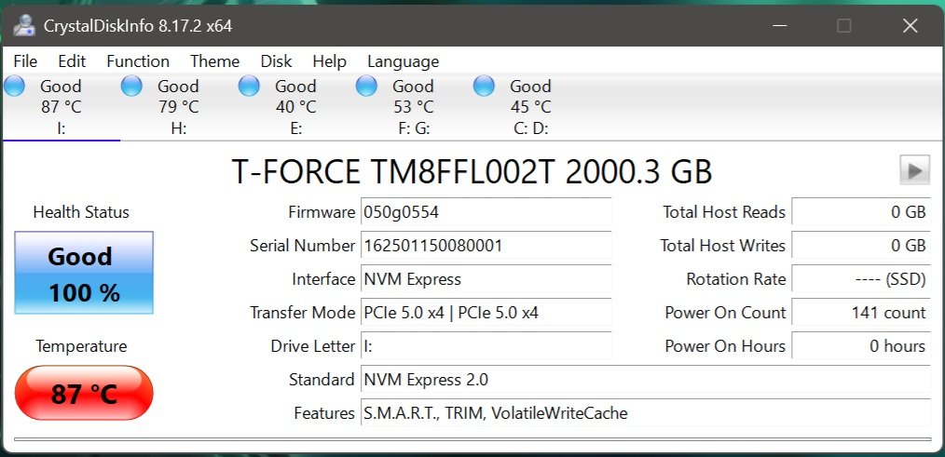Click the Standard field NVM Express 2.0
The image size is (945, 457).
646,380
